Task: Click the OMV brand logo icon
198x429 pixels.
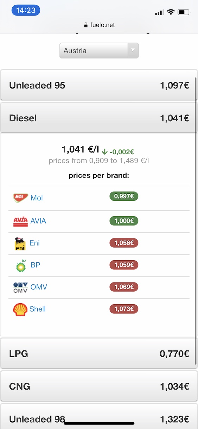Action: pyautogui.click(x=20, y=287)
